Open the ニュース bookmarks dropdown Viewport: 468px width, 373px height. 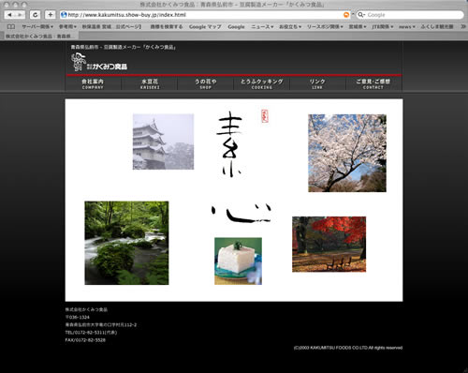coord(262,27)
